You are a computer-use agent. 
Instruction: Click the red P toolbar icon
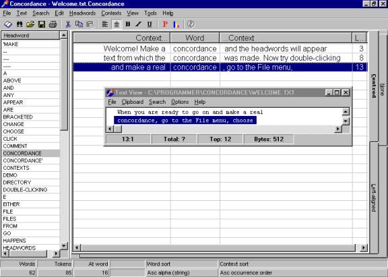165,24
